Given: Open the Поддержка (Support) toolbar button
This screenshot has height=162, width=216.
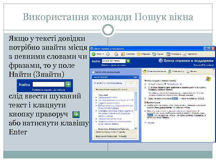Looking at the screenshot, I should pos(174,54).
